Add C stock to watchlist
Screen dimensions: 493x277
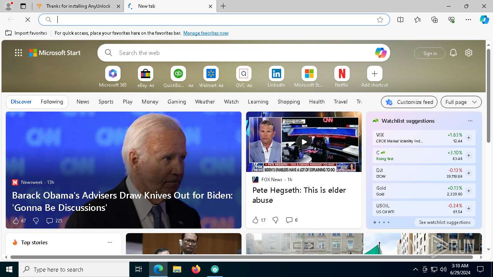(x=469, y=155)
